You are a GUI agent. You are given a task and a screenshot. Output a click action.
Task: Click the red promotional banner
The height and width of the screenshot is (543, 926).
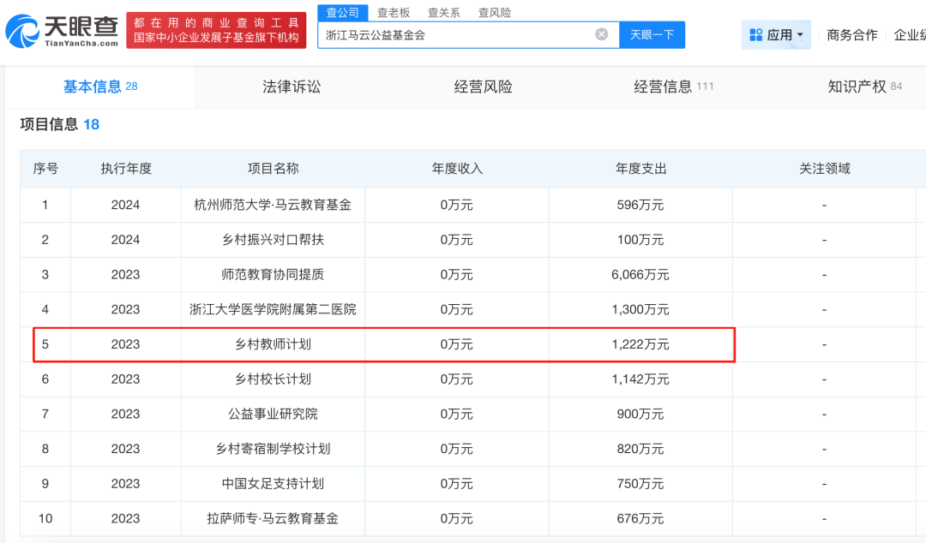point(216,30)
